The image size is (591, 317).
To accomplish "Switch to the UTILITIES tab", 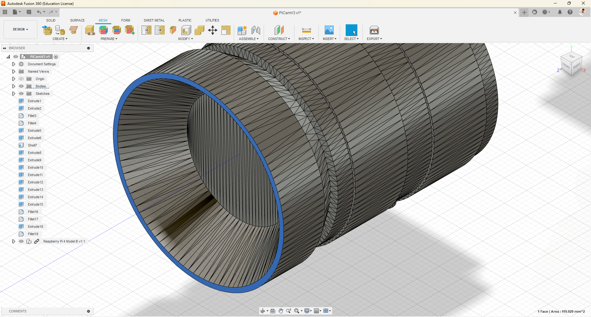I will 212,20.
